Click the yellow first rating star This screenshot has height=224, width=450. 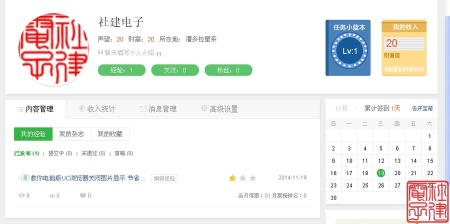click(x=232, y=178)
